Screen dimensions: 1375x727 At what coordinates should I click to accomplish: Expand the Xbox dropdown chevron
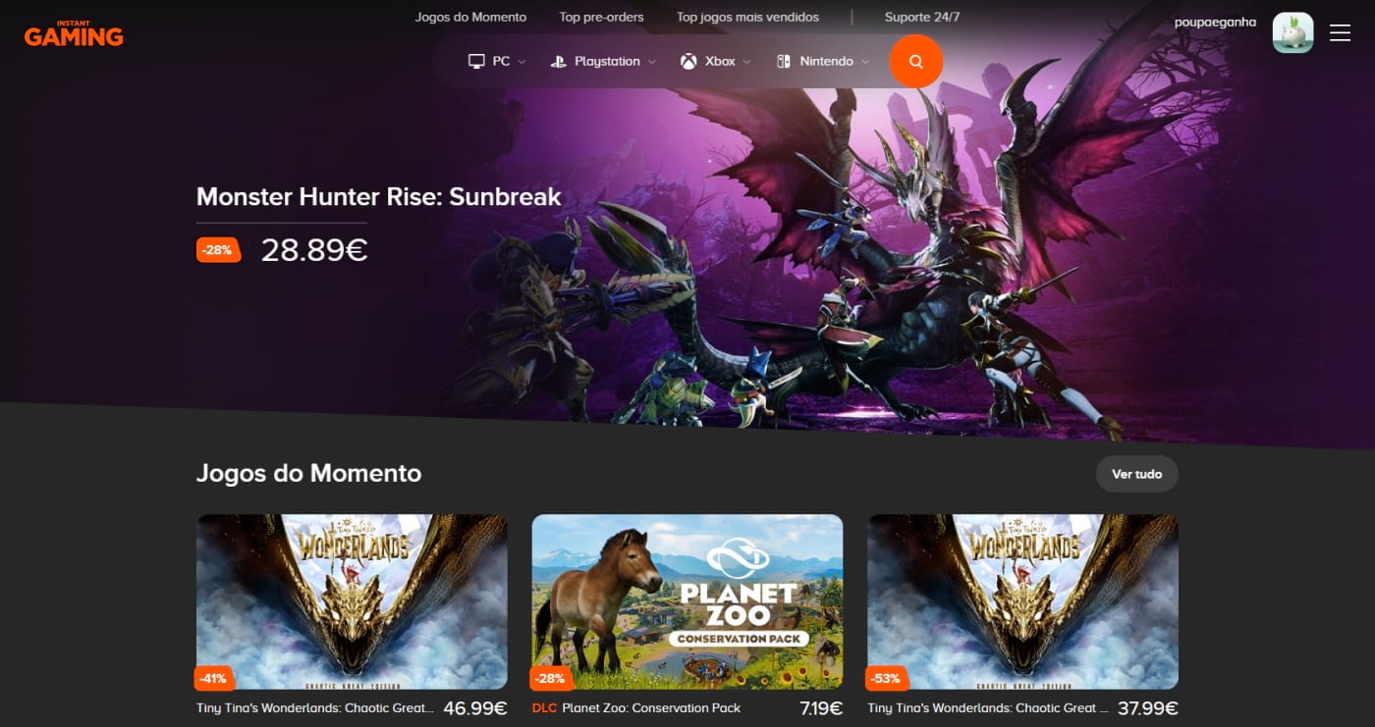(x=746, y=62)
